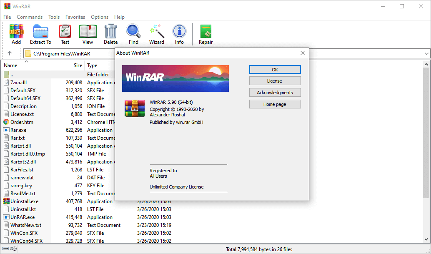
Task: Click OK in About WinRAR dialog
Action: point(275,70)
